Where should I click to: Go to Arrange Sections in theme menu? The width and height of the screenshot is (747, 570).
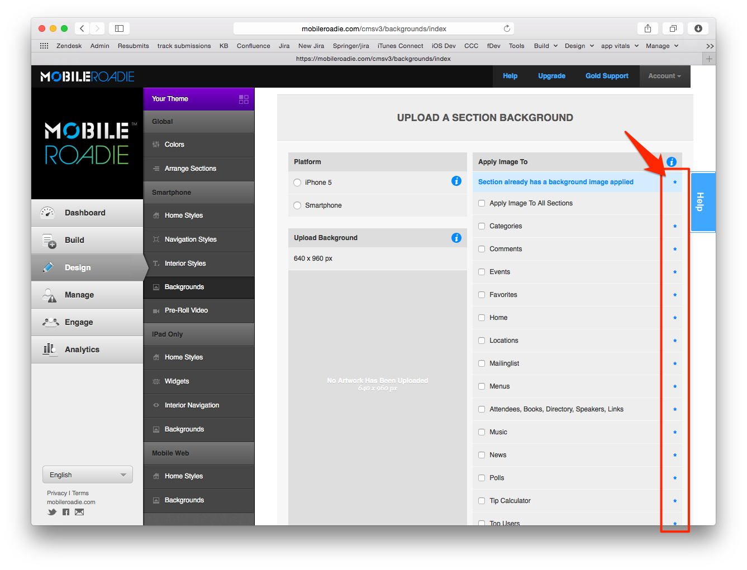click(190, 169)
